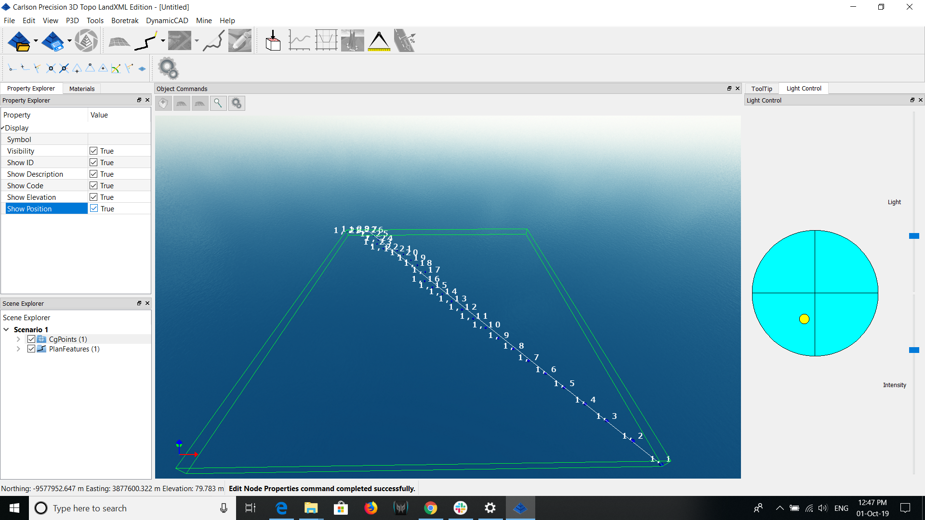Switch to the ToolTip tab
The height and width of the screenshot is (520, 925).
pos(762,89)
